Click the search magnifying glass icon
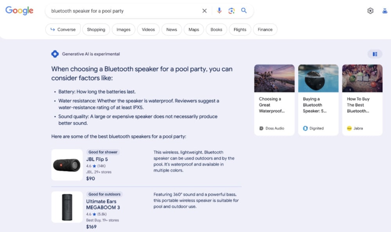The image size is (391, 232). (x=244, y=11)
